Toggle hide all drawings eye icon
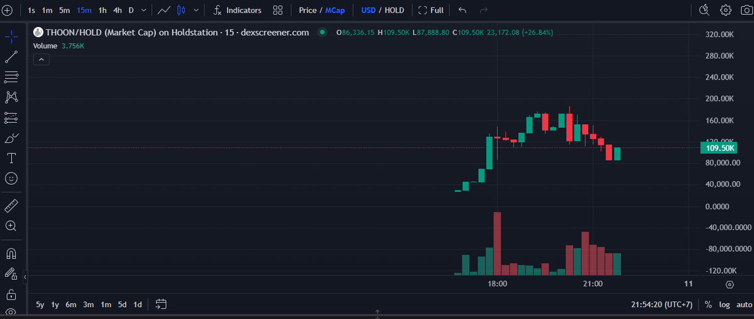This screenshot has height=319, width=754. click(11, 311)
